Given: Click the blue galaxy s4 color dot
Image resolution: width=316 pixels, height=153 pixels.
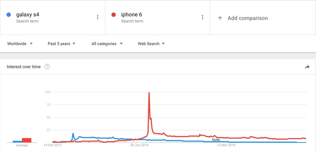Looking at the screenshot, I should tap(9, 15).
